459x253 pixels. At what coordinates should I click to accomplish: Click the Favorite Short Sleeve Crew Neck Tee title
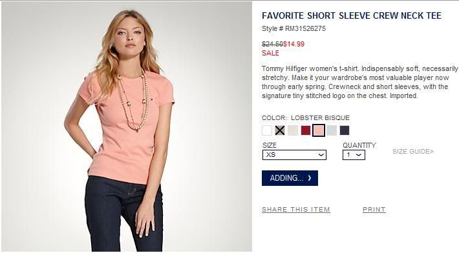352,15
